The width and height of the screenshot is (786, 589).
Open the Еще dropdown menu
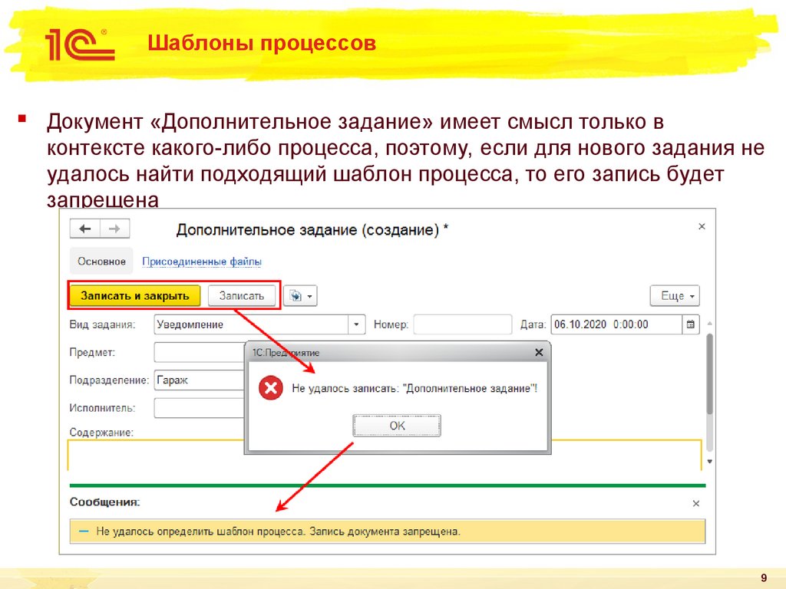(x=674, y=295)
